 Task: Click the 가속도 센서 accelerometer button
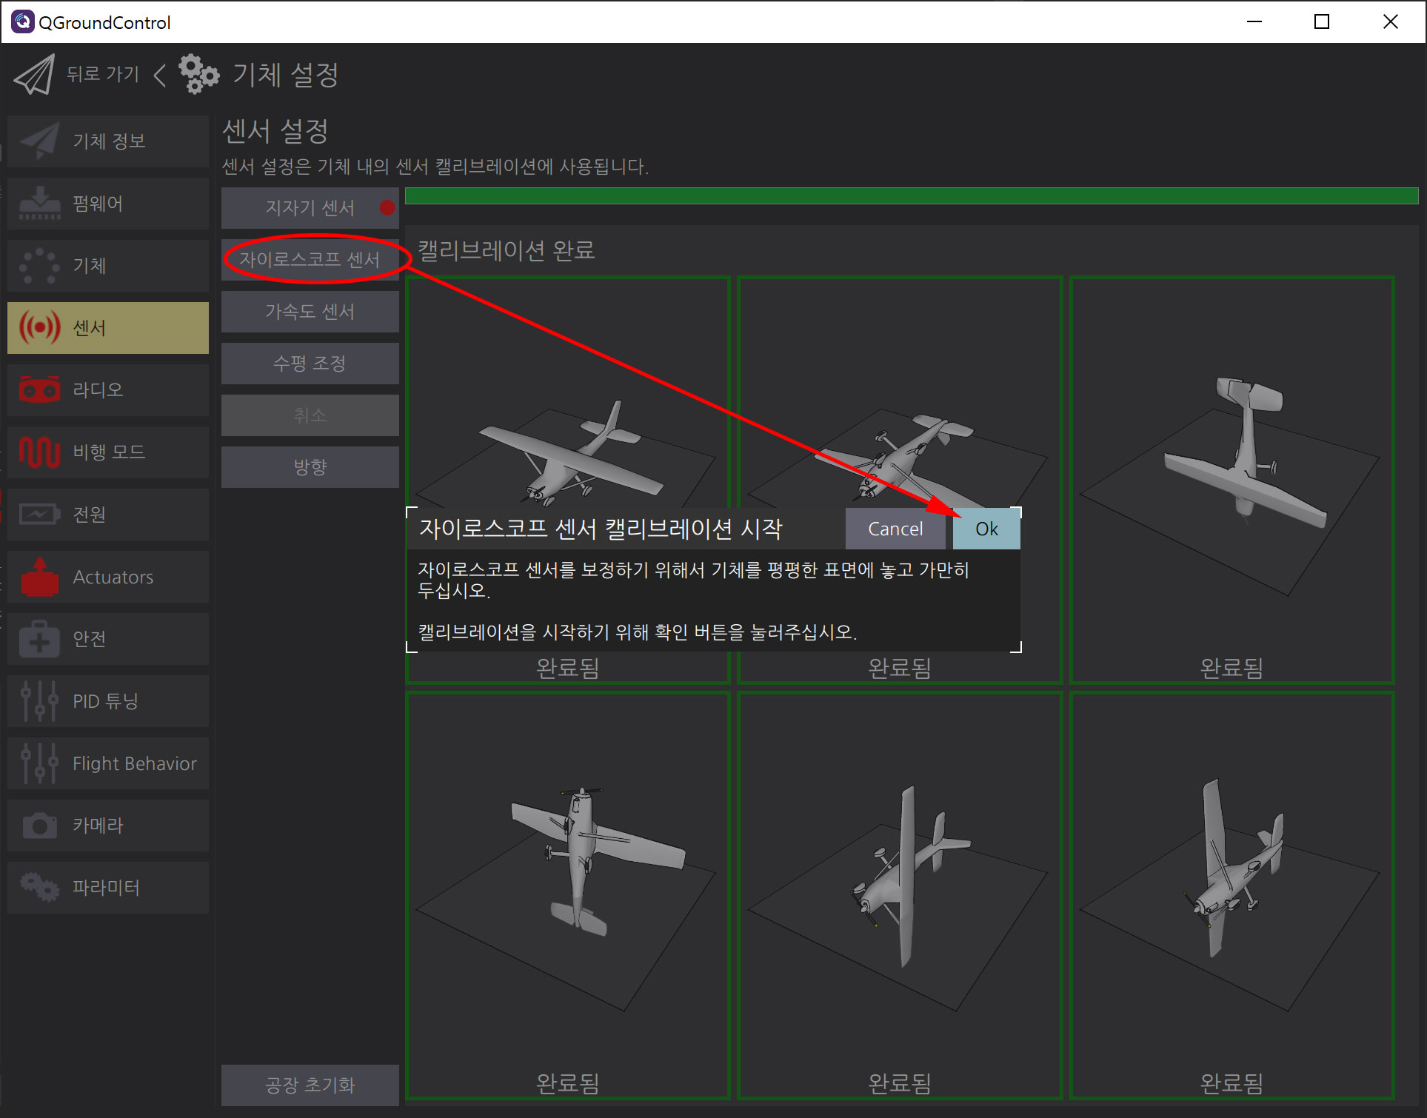[x=310, y=312]
